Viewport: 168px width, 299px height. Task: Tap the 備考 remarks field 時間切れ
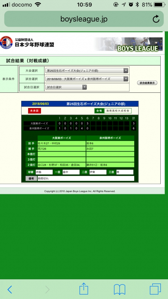(x=86, y=178)
